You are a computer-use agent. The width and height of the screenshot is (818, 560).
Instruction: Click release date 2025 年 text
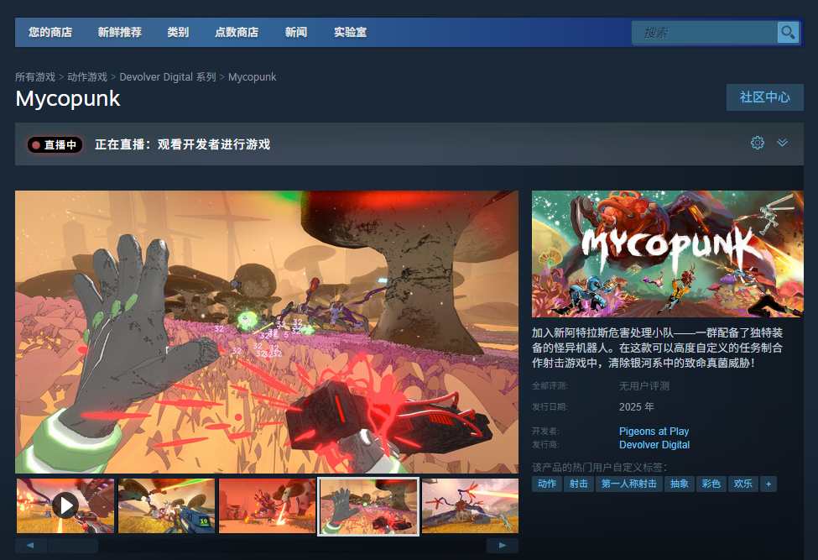637,406
